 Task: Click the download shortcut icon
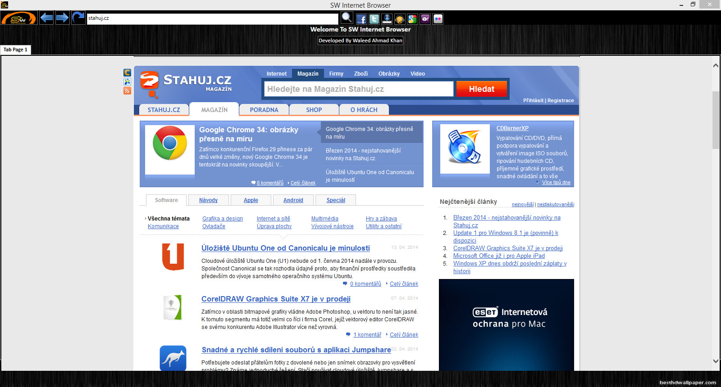387,19
